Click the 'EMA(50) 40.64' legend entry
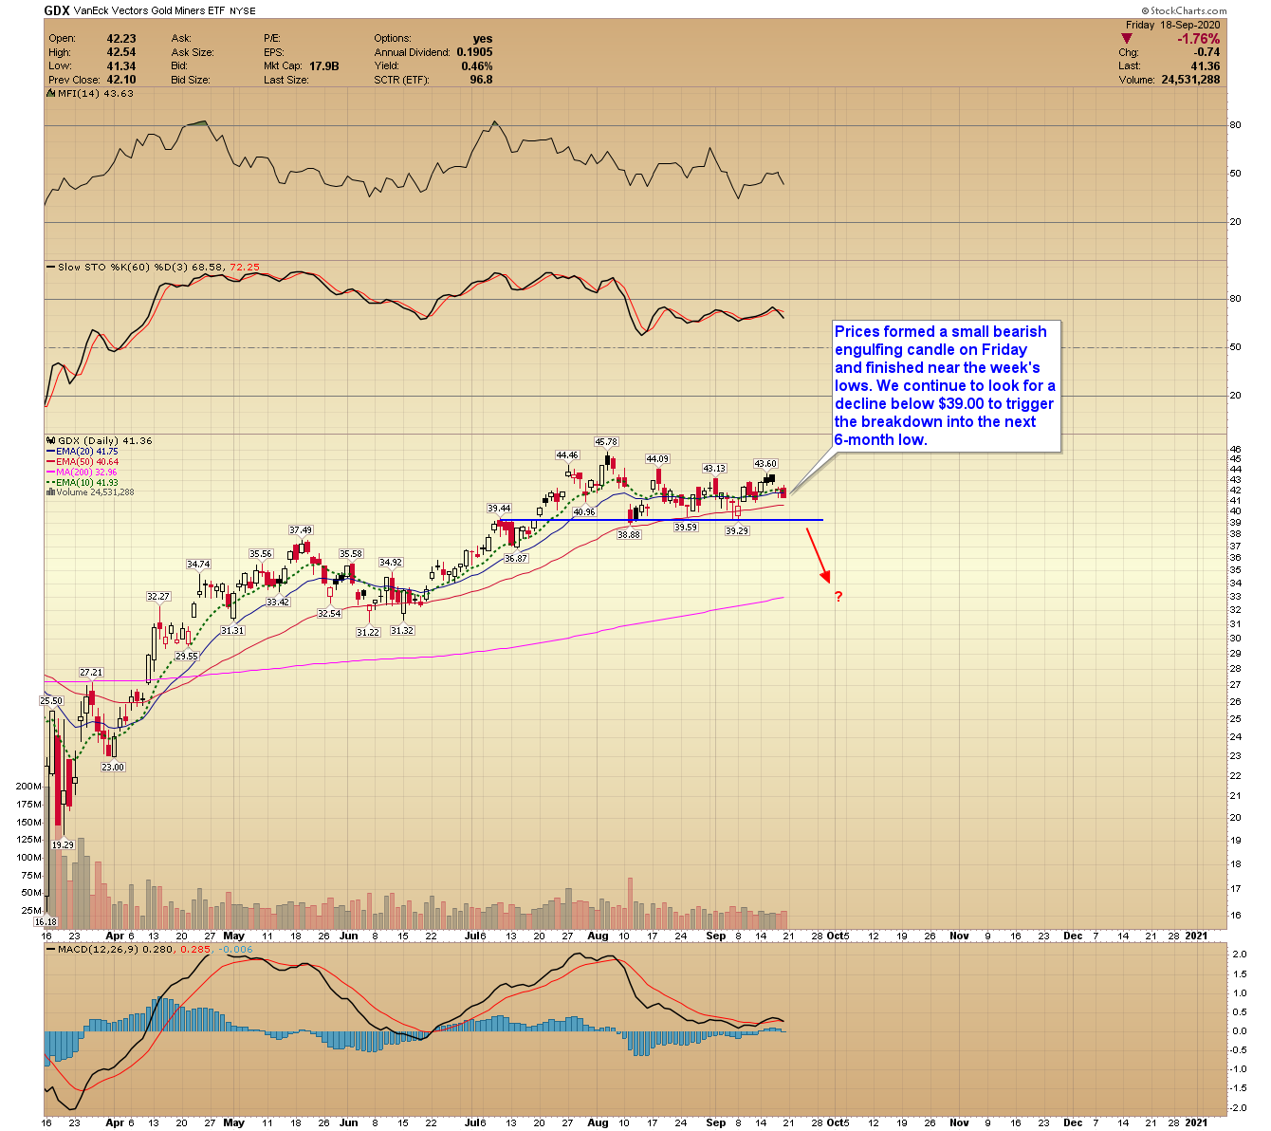The image size is (1271, 1131). (x=87, y=462)
